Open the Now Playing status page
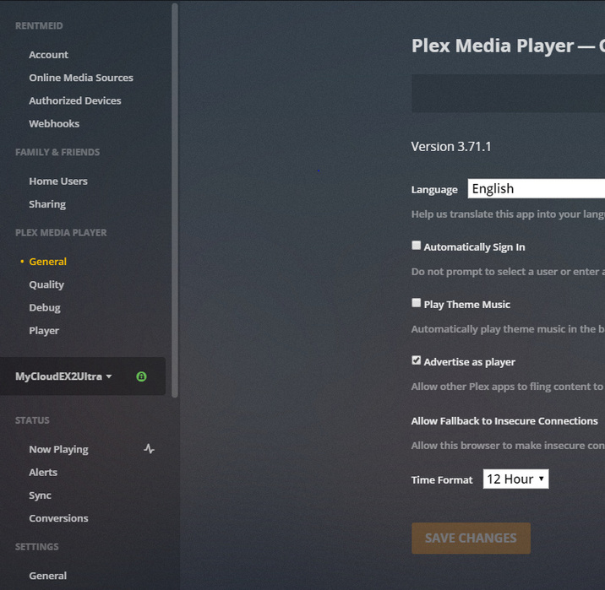Image resolution: width=605 pixels, height=590 pixels. (58, 449)
